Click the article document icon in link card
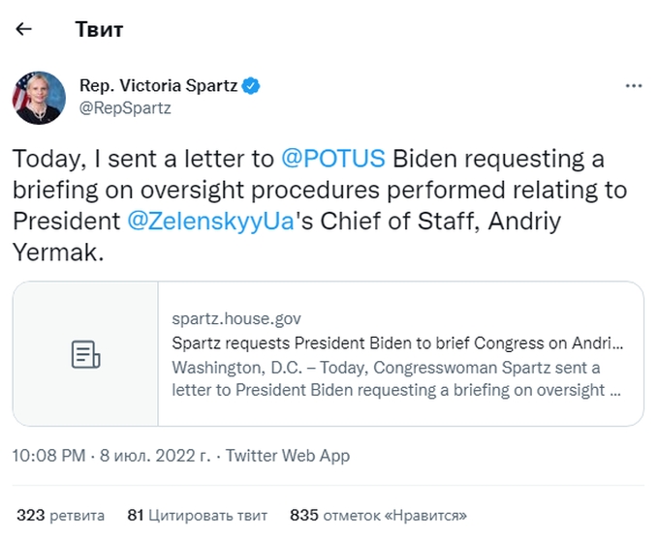This screenshot has height=536, width=659. (85, 354)
